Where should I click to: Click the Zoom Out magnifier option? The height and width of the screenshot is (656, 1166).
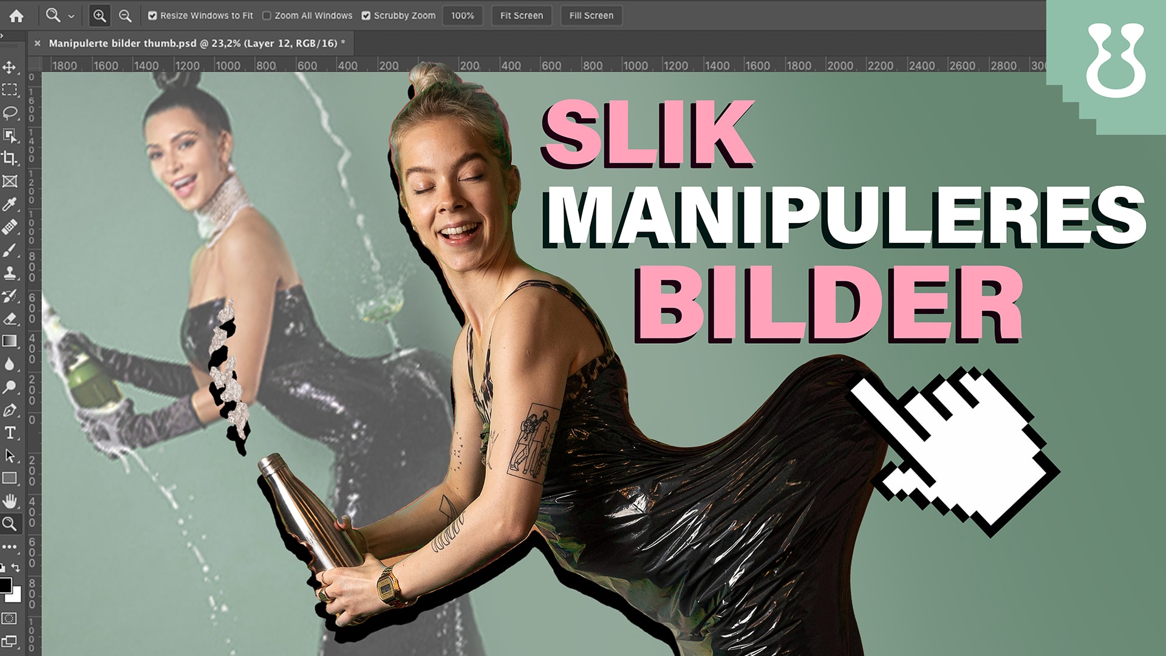coord(125,16)
